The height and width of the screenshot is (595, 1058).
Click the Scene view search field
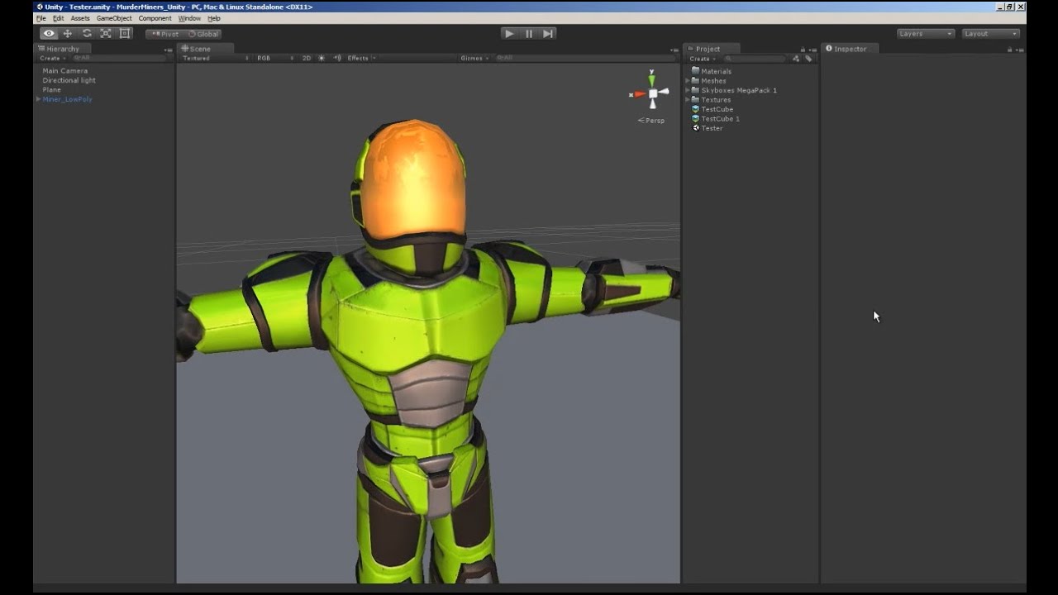point(587,59)
